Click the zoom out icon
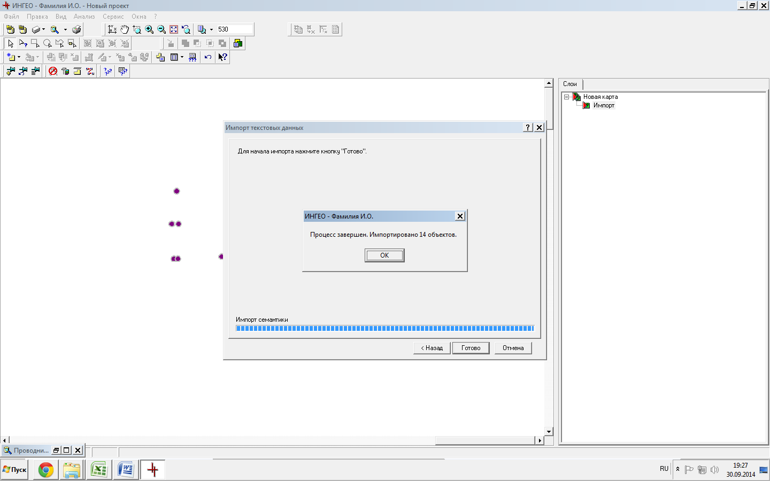770x481 pixels. (x=161, y=29)
